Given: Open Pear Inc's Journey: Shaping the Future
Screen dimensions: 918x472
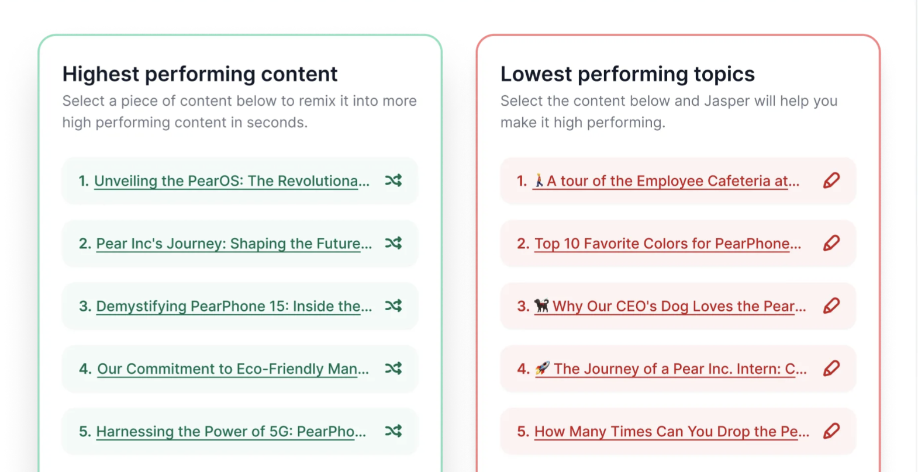Looking at the screenshot, I should (x=234, y=244).
